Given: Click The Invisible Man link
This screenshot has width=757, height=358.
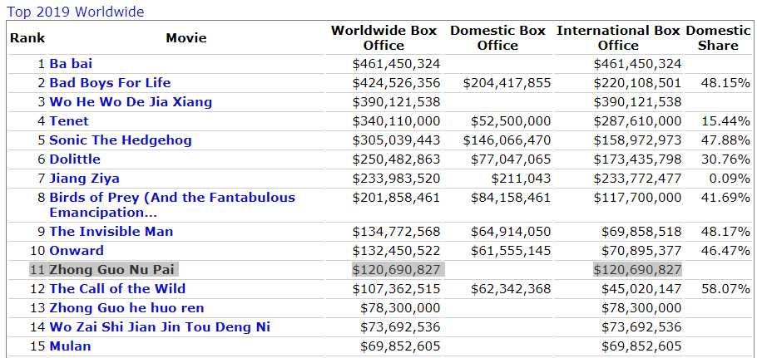Looking at the screenshot, I should pyautogui.click(x=111, y=232).
